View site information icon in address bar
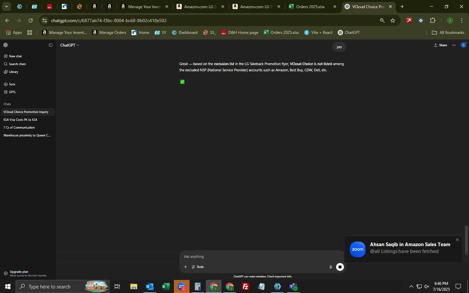 [45, 21]
